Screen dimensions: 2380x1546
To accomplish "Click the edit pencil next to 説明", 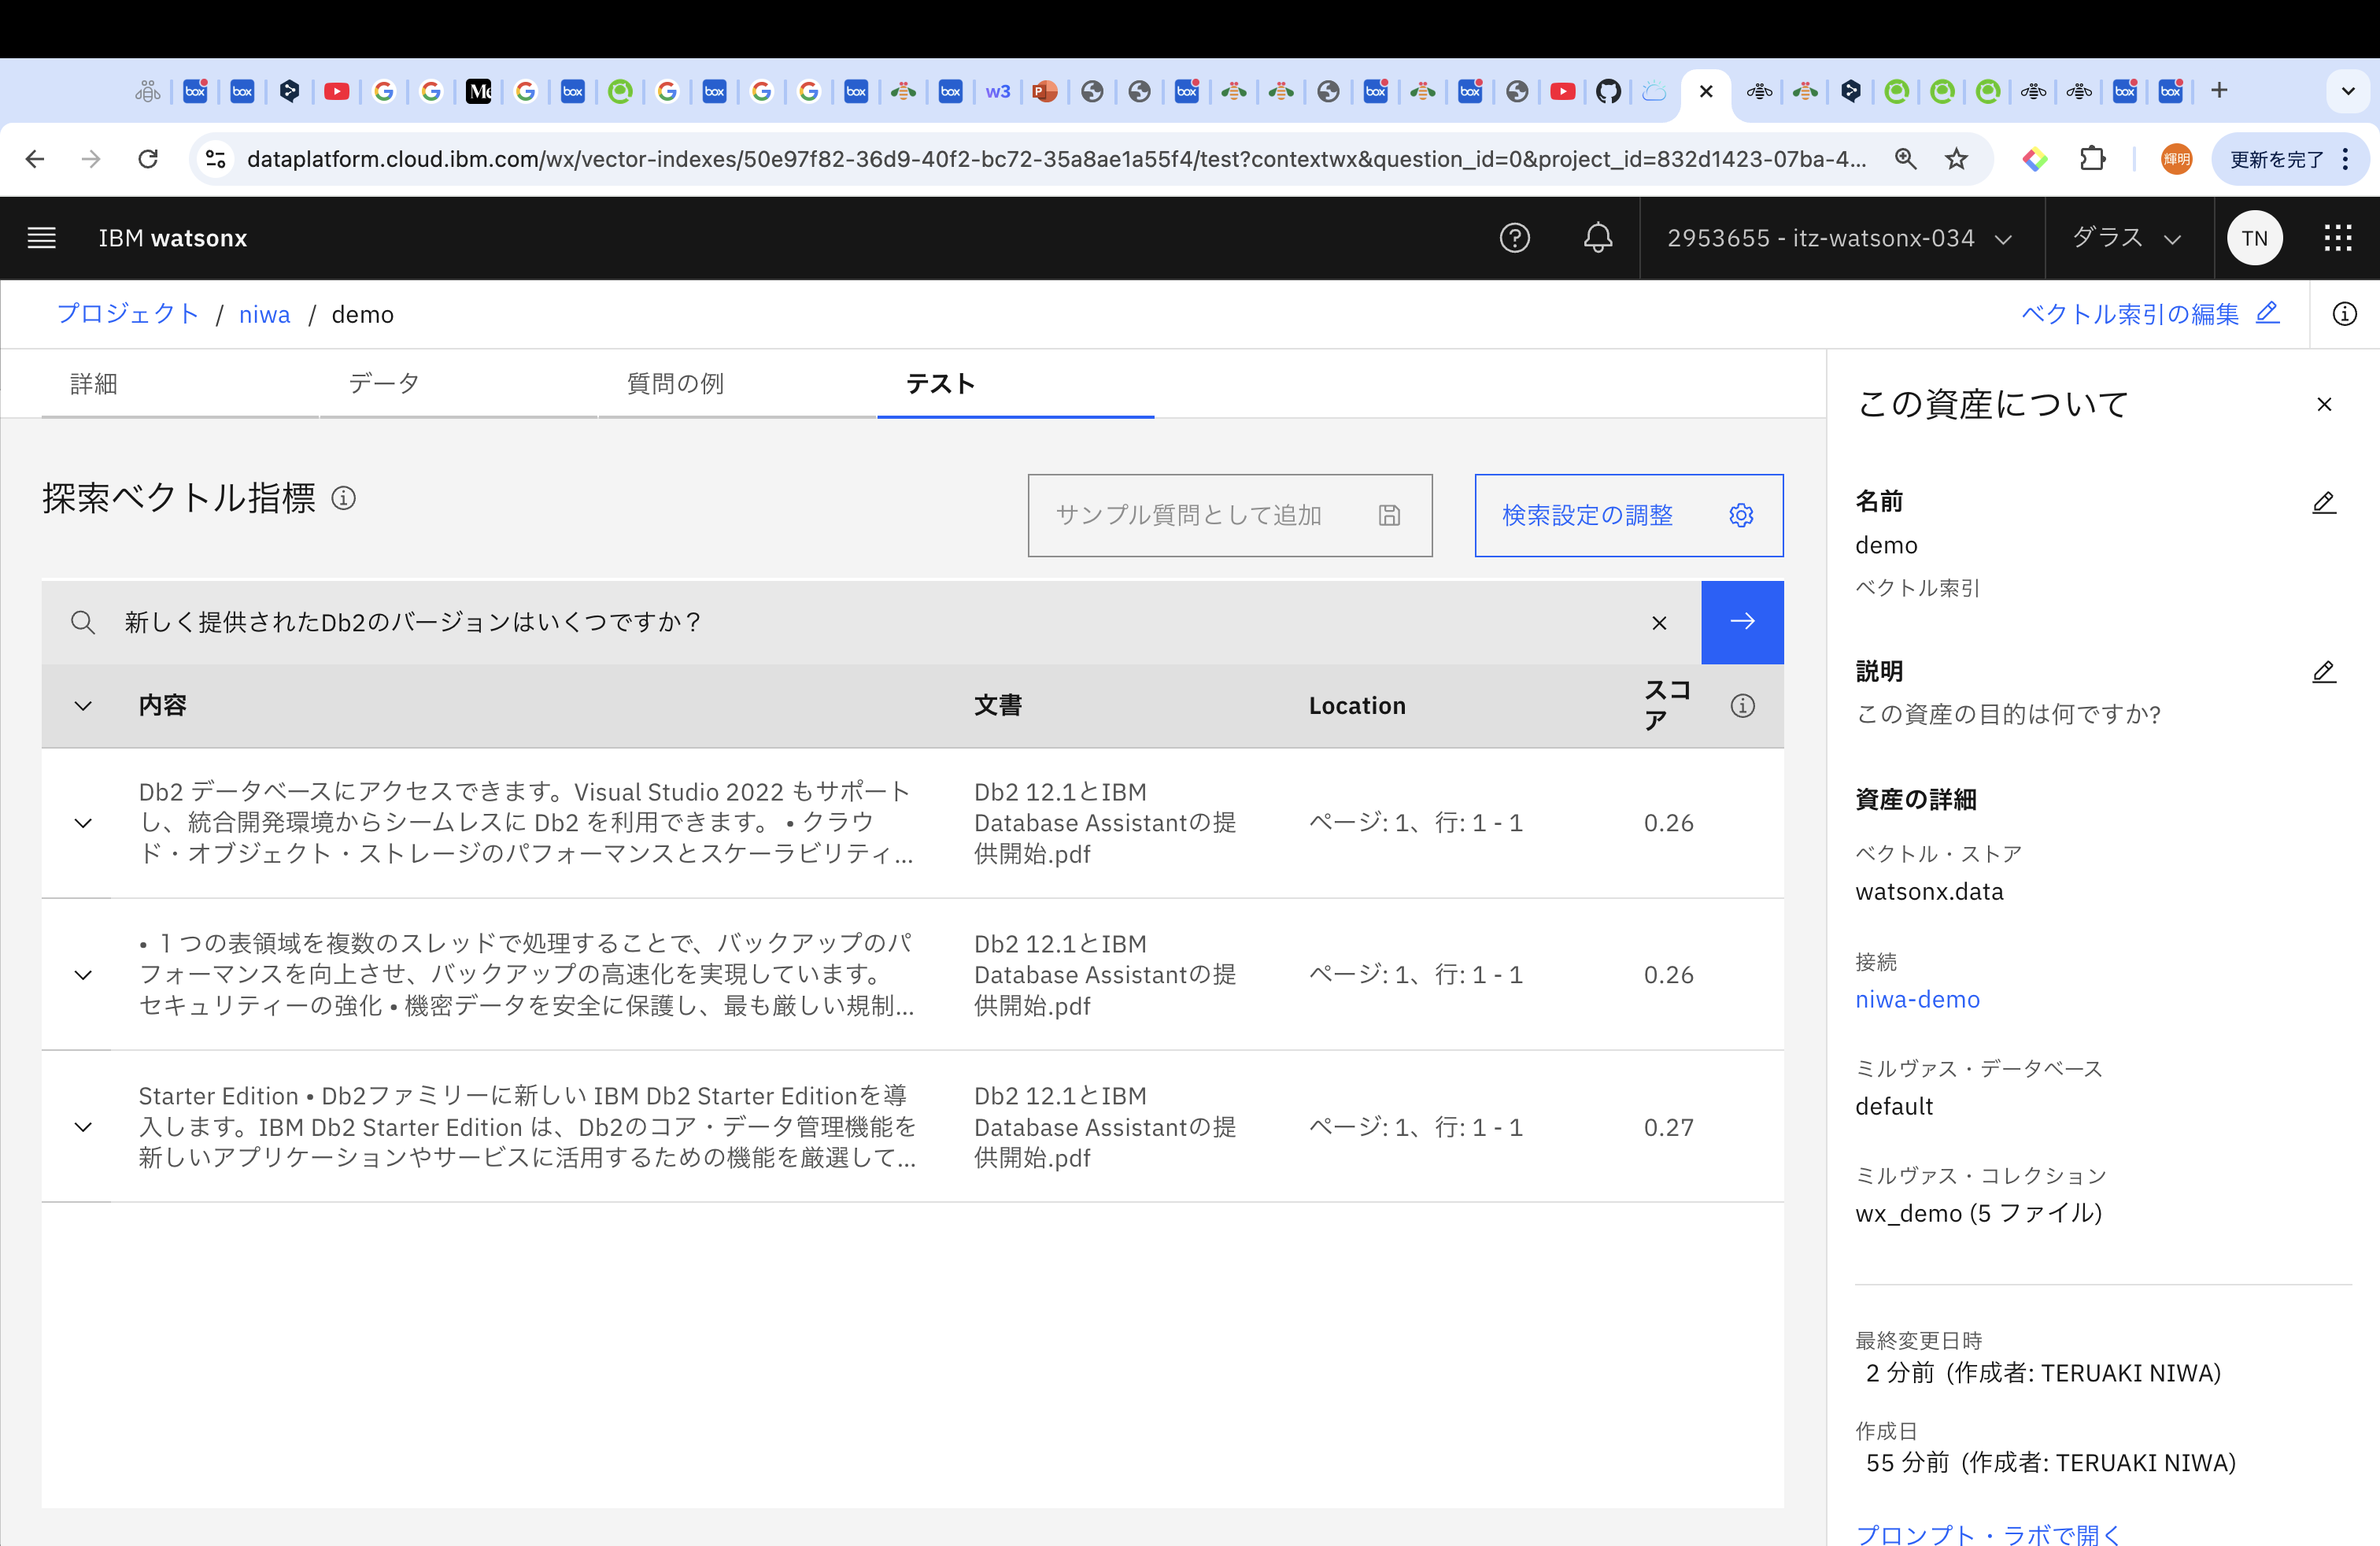I will click(x=2323, y=672).
